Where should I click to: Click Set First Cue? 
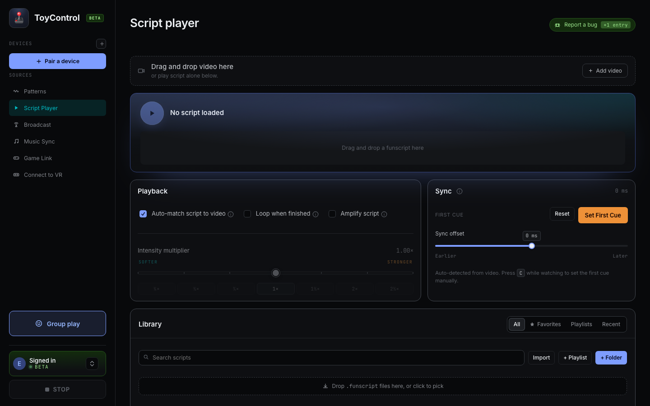[603, 215]
